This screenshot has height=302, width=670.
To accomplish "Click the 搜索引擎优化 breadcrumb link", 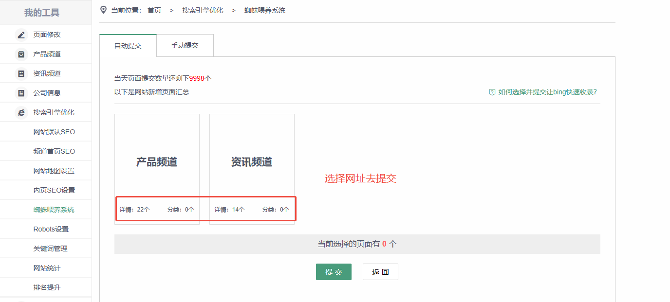I will pyautogui.click(x=203, y=10).
